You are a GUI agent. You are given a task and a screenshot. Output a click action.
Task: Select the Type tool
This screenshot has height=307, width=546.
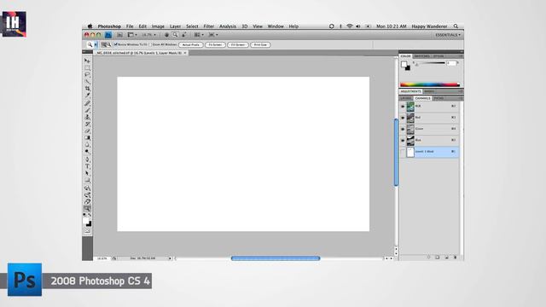87,166
